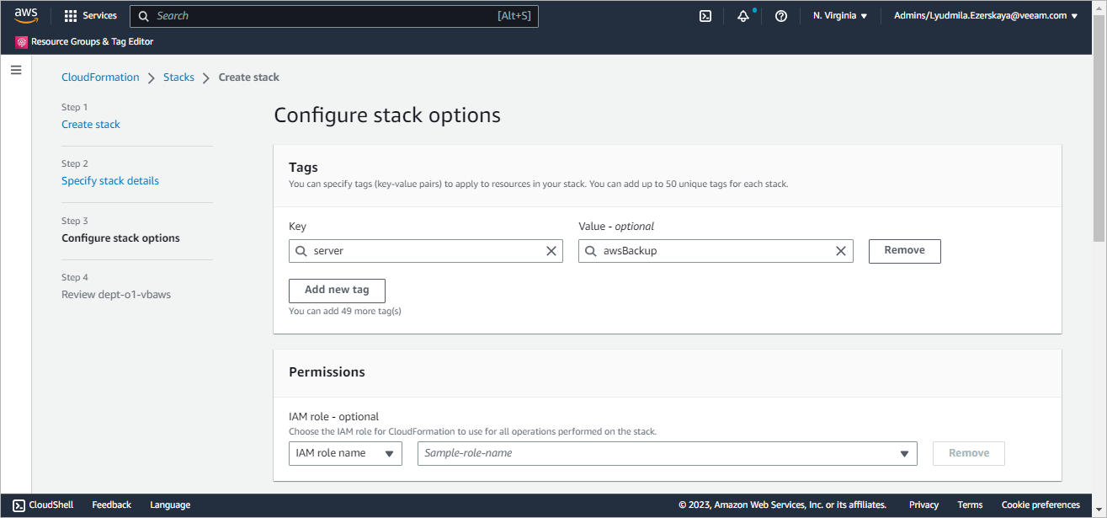Open the Services grid menu

point(90,16)
